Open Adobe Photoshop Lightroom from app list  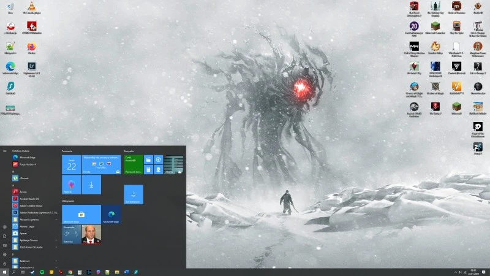35,212
